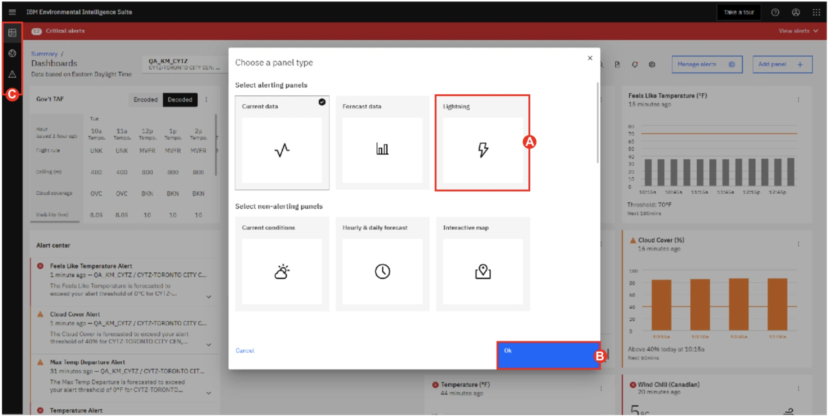The image size is (830, 419).
Task: Expand the Feels Like Temperature Alert
Action: tap(209, 297)
